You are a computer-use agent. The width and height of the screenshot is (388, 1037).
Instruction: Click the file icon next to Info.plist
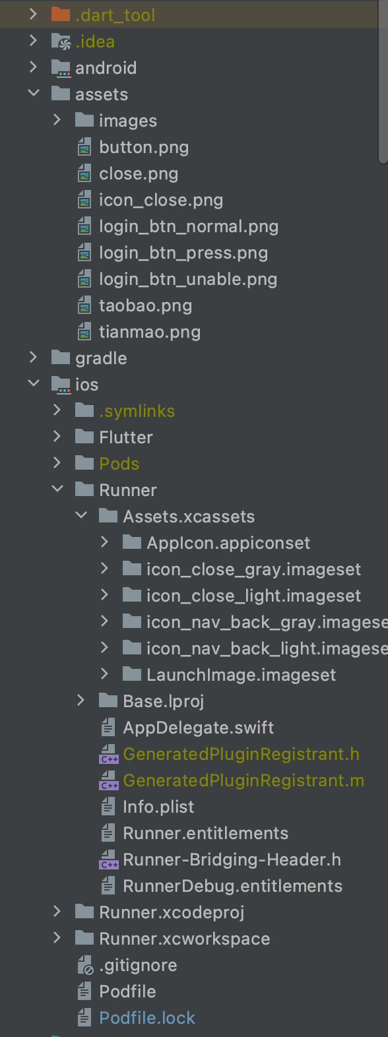107,806
